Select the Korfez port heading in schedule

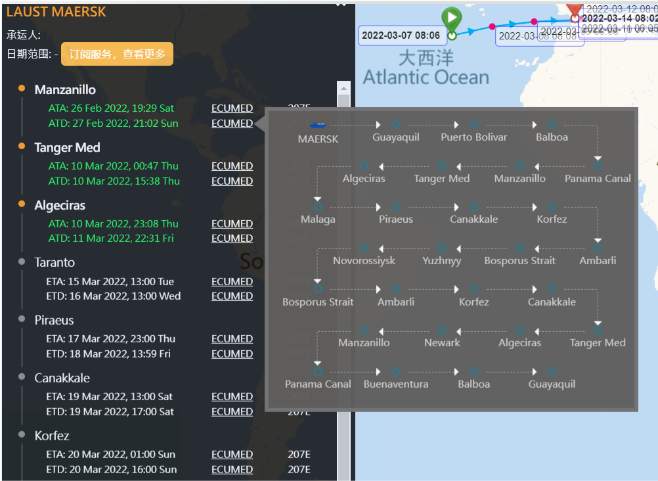(52, 436)
